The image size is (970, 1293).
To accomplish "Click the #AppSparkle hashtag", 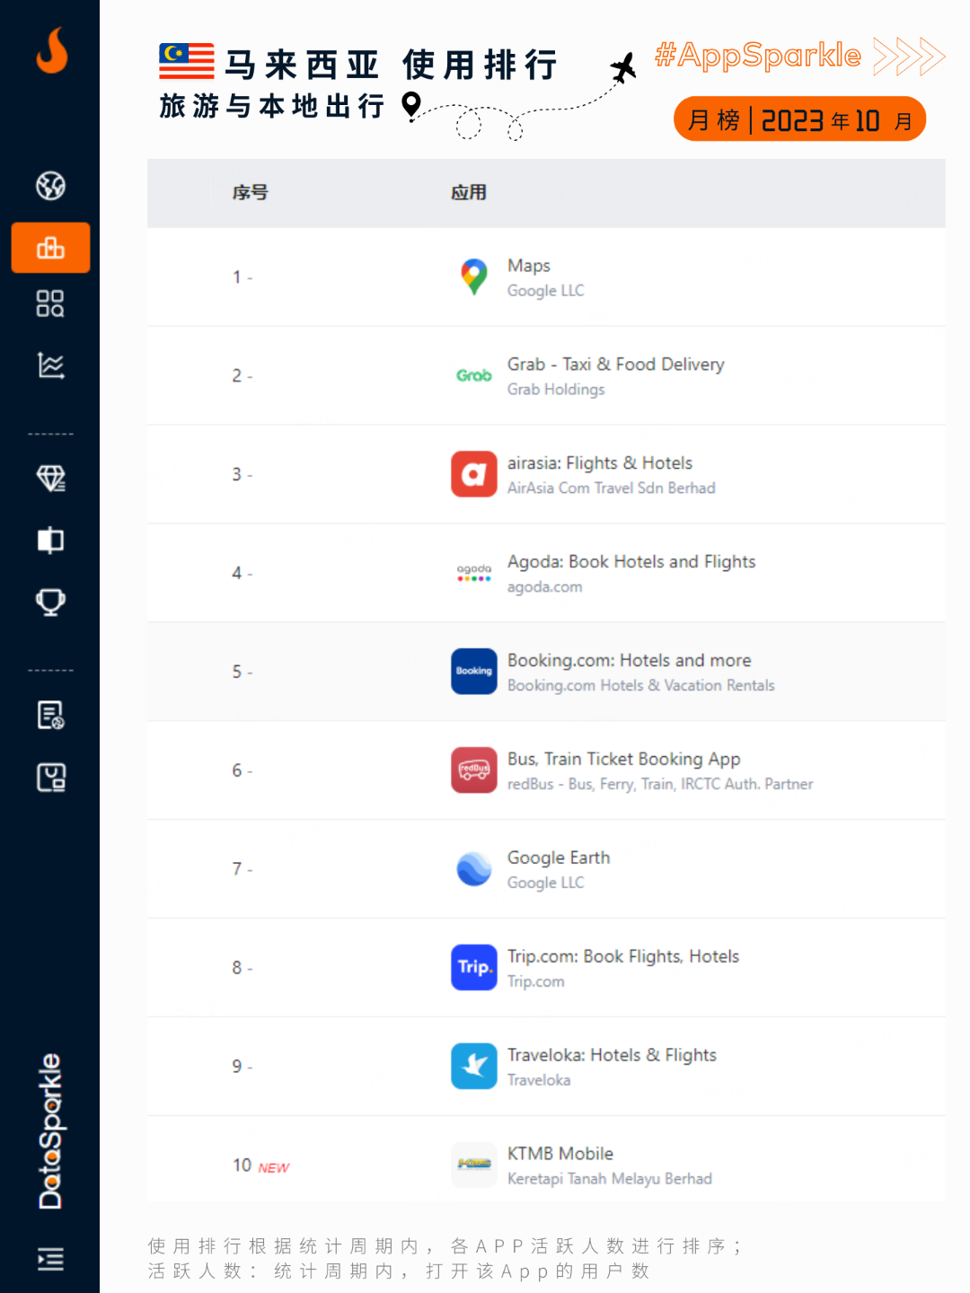I will [757, 56].
